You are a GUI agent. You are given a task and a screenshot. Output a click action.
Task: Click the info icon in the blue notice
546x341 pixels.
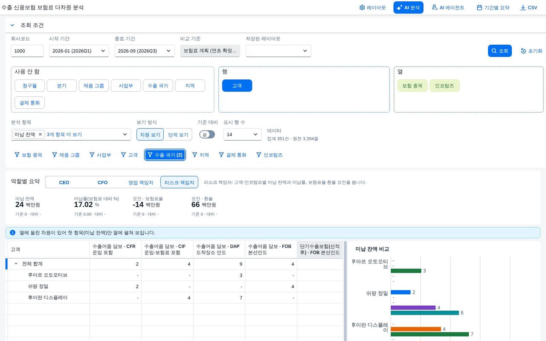12,233
